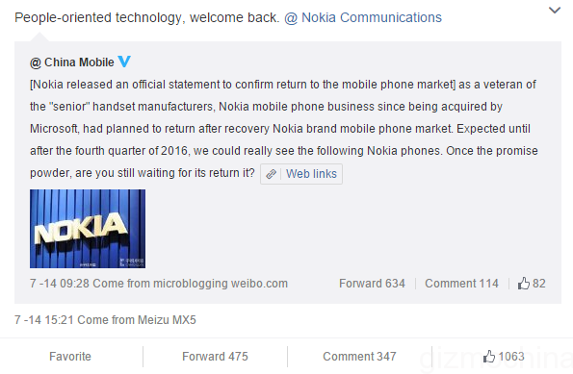Screen dimensions: 573x374
Task: Open the Web links button
Action: [x=301, y=174]
